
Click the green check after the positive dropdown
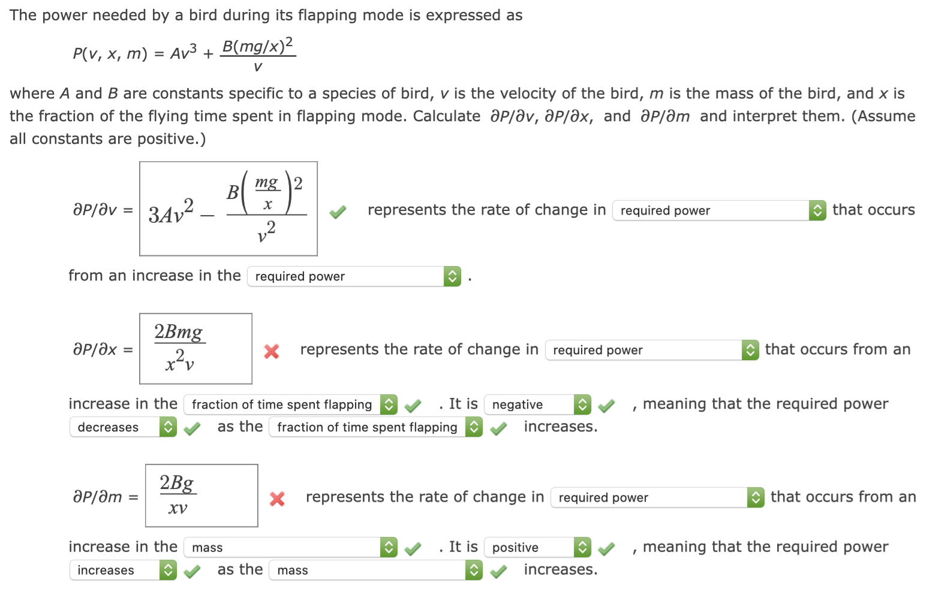(x=606, y=547)
